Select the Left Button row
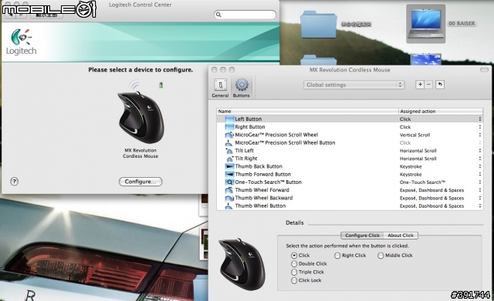 [350, 119]
